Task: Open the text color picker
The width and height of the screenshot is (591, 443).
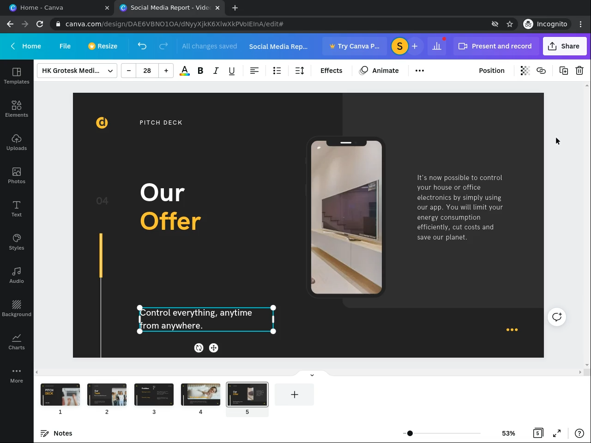Action: click(185, 71)
